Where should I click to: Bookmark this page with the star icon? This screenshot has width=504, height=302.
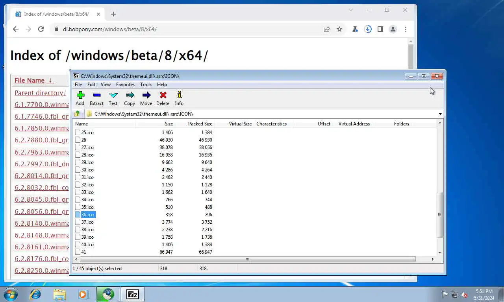coord(339,29)
